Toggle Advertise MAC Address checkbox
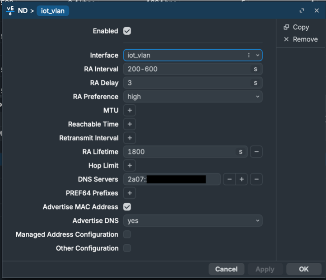Image resolution: width=326 pixels, height=280 pixels. [x=127, y=207]
